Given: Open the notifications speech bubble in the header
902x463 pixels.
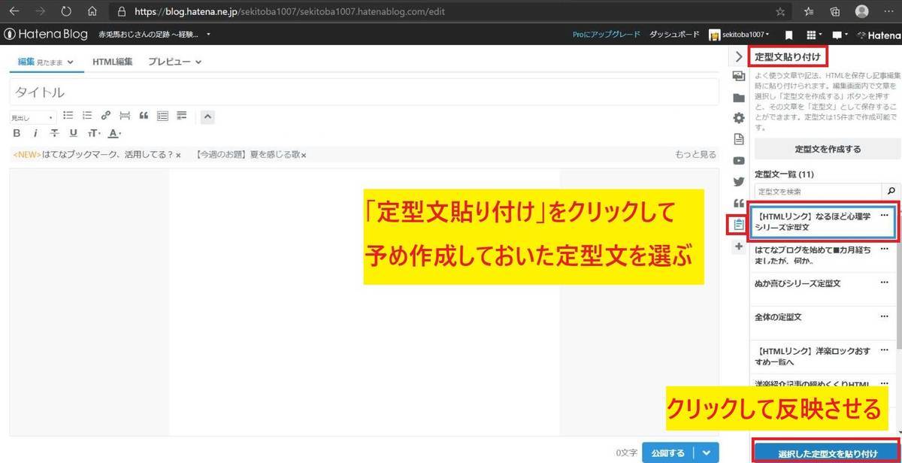Looking at the screenshot, I should coord(839,35).
